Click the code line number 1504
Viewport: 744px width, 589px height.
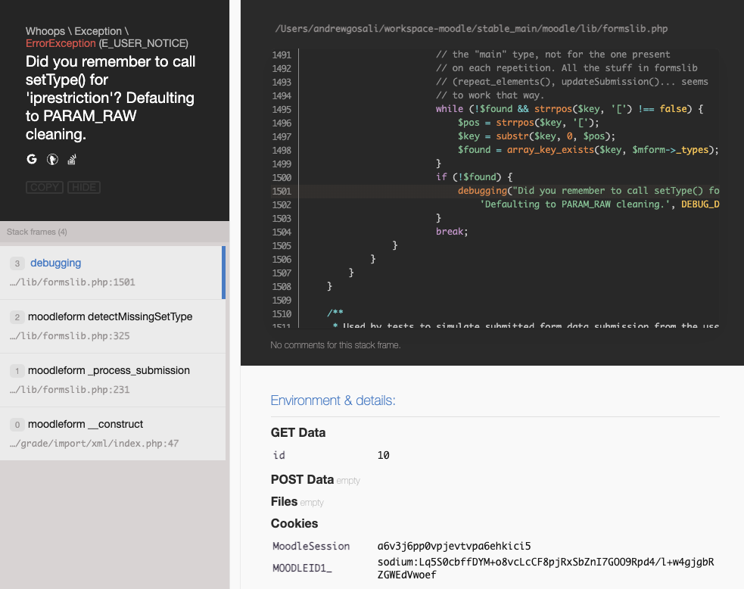click(282, 232)
